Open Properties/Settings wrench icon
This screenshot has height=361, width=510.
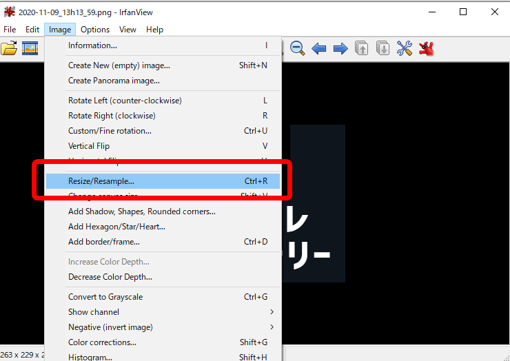tap(405, 48)
